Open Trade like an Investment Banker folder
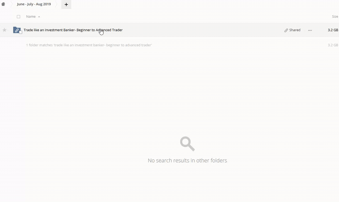The image size is (339, 202). [73, 30]
